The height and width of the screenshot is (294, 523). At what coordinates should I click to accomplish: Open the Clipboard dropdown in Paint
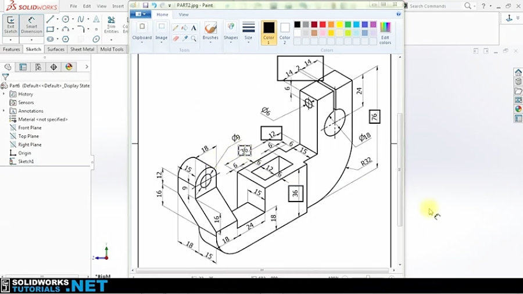pyautogui.click(x=142, y=42)
